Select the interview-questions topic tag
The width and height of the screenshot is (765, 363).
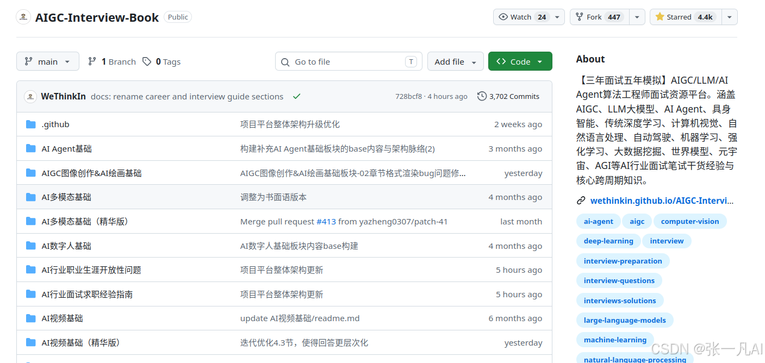(x=619, y=280)
